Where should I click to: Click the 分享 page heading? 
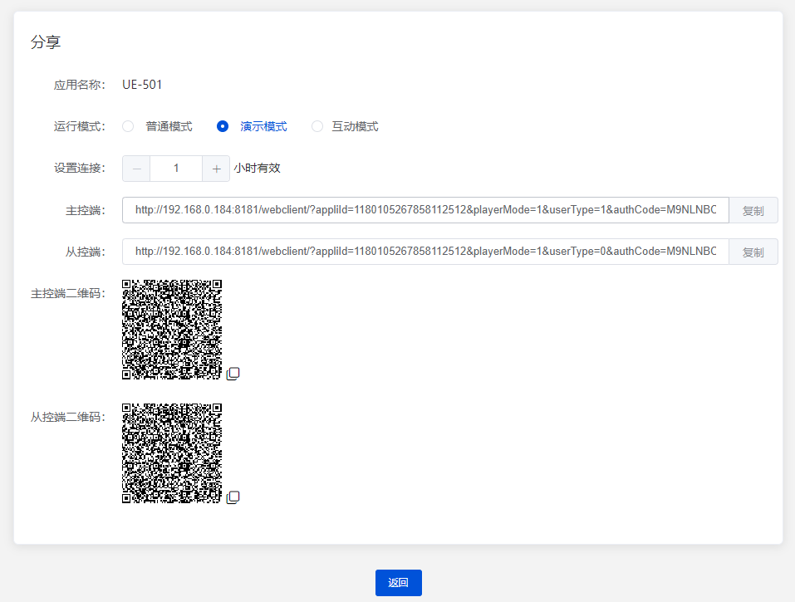click(46, 42)
